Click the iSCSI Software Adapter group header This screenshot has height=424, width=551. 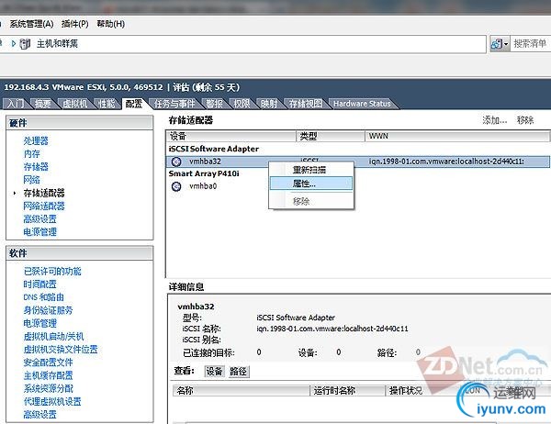tap(214, 149)
